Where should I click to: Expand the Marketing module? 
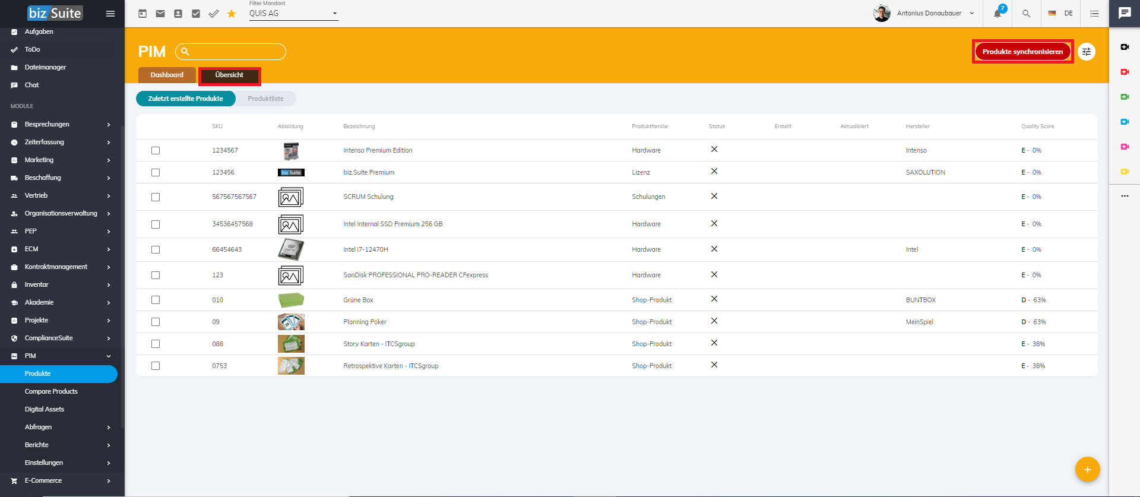[62, 160]
